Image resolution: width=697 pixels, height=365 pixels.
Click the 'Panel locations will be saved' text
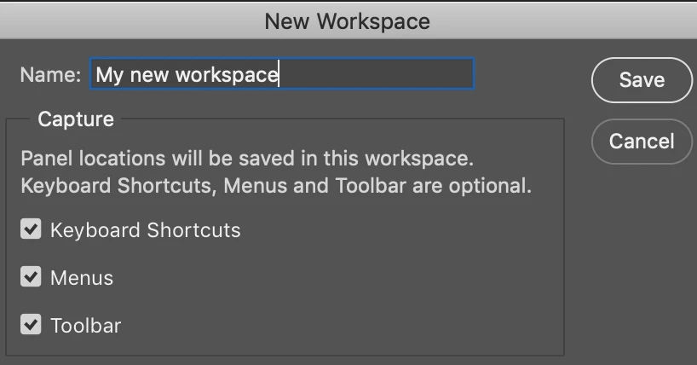click(x=248, y=159)
